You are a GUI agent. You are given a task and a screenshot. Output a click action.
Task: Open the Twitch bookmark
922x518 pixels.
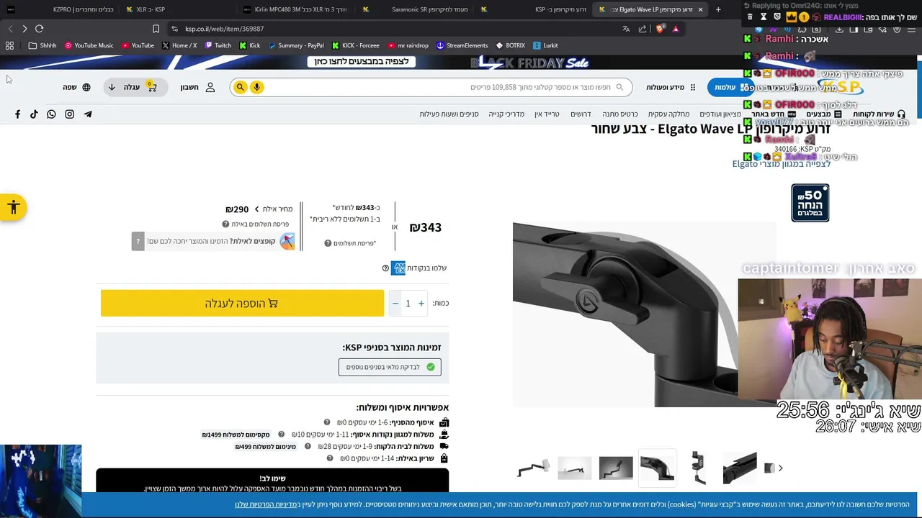coord(218,45)
